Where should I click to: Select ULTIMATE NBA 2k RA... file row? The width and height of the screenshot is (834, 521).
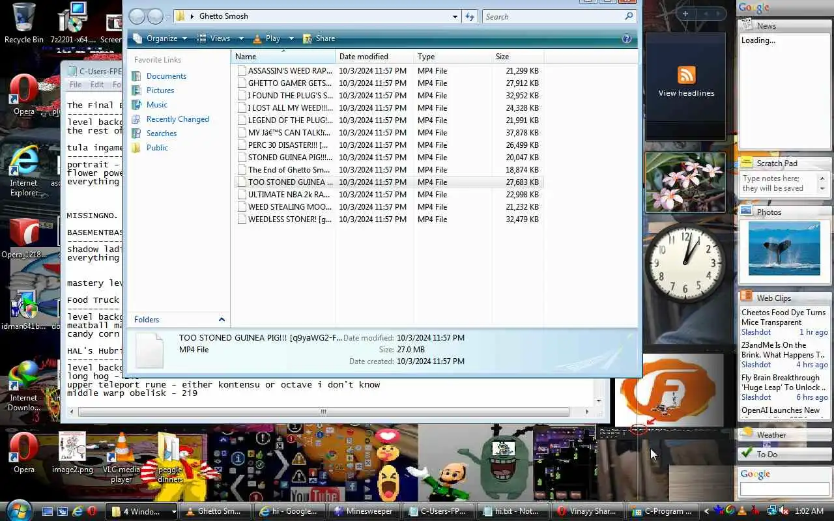click(388, 194)
